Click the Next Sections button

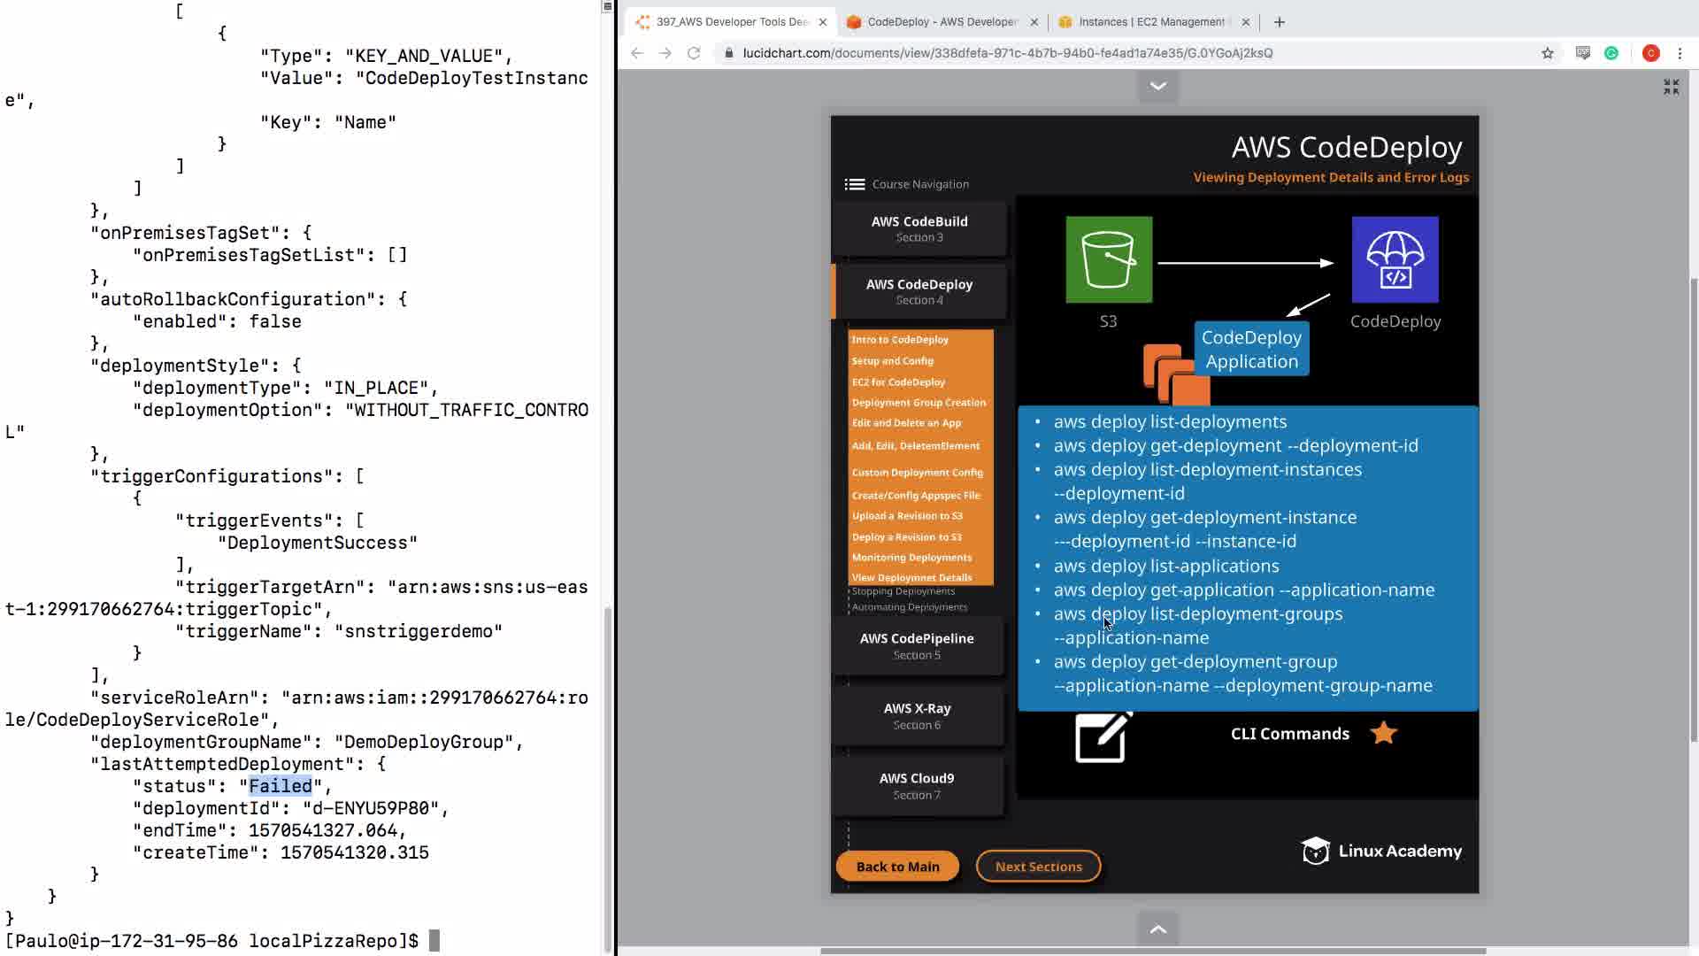click(1038, 867)
